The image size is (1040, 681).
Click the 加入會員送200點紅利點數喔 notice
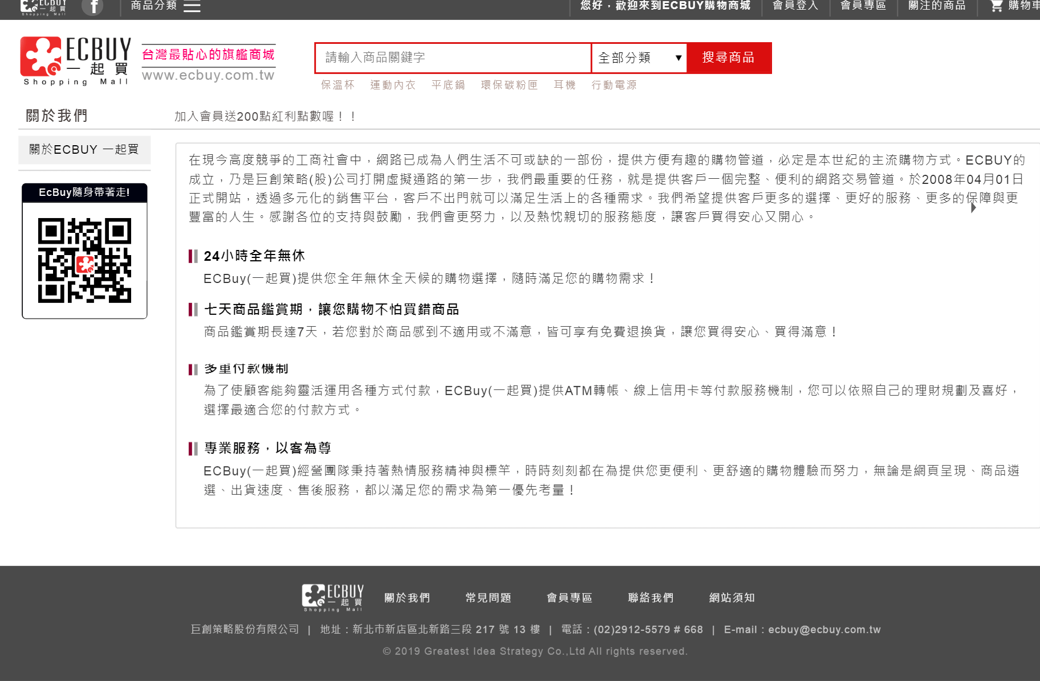(266, 116)
